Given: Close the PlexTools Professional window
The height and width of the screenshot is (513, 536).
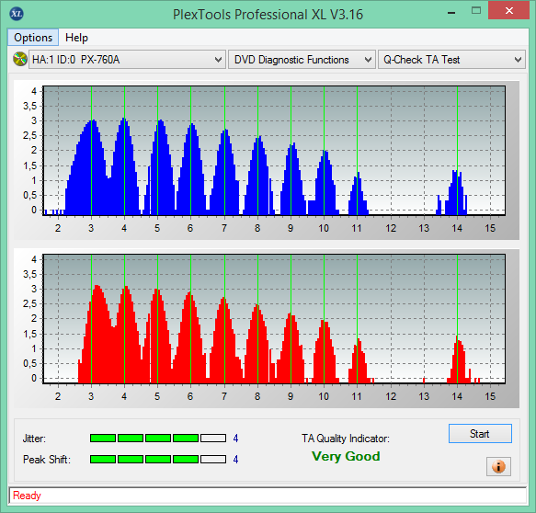Looking at the screenshot, I should 508,11.
